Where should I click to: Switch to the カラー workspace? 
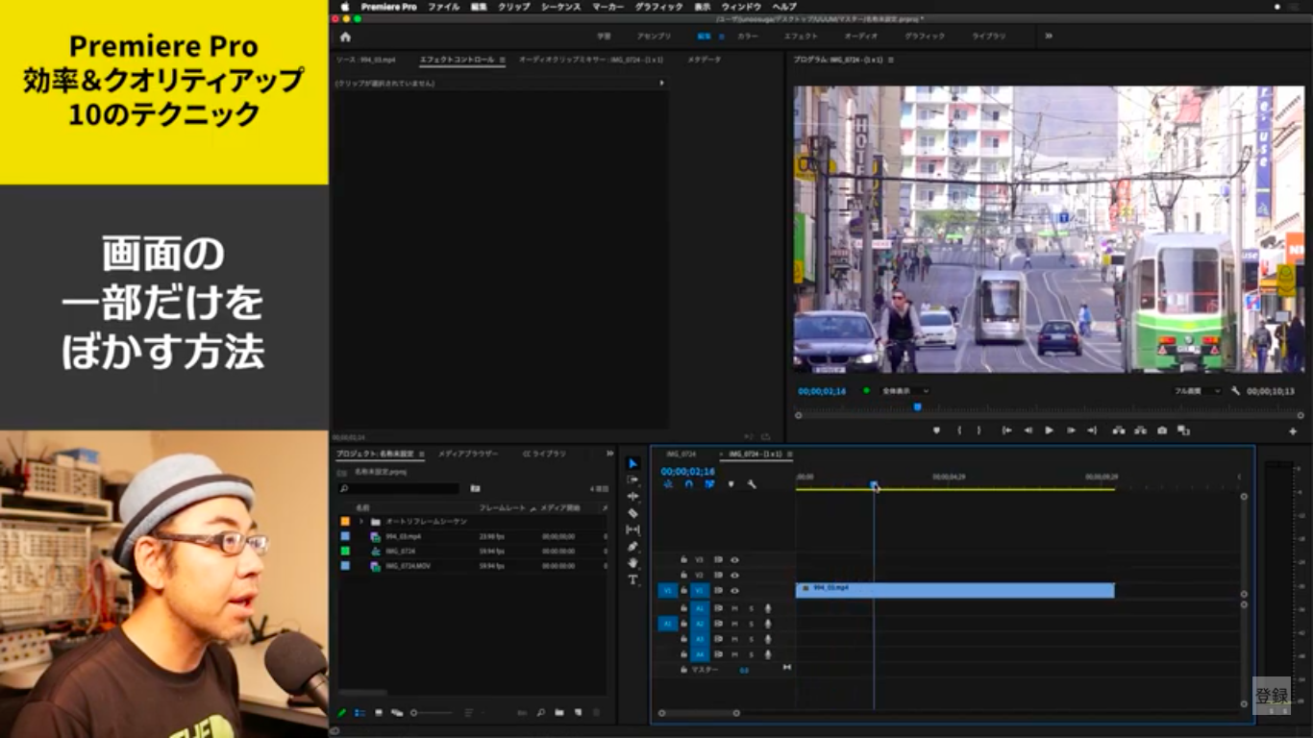point(747,37)
